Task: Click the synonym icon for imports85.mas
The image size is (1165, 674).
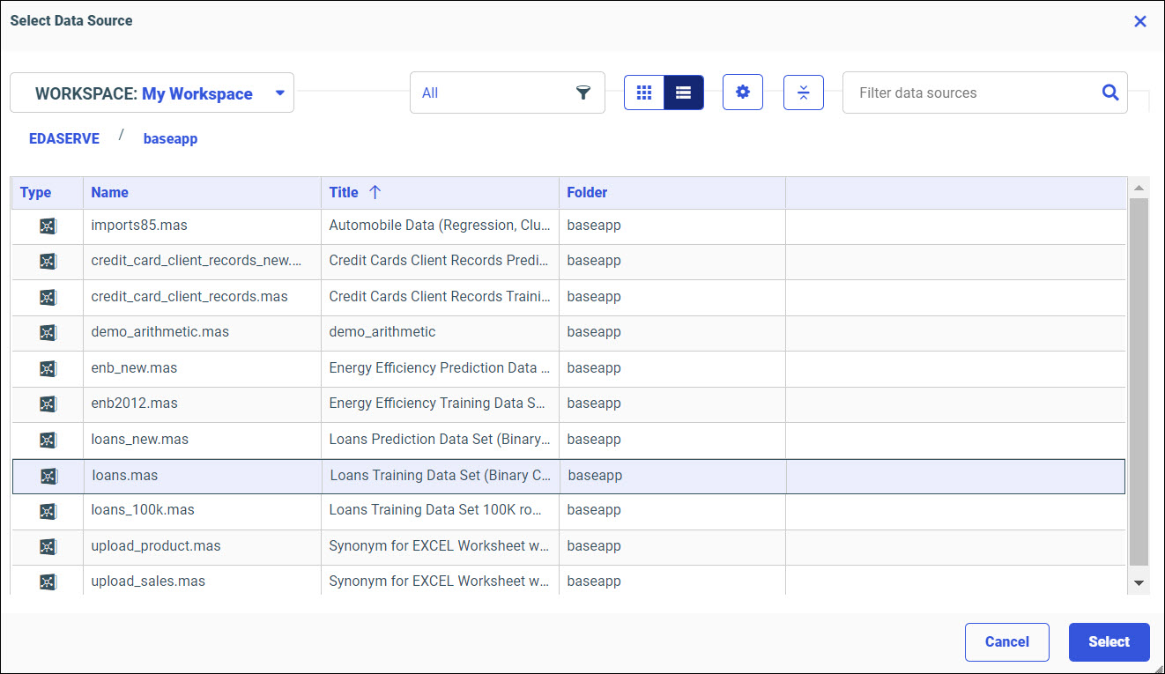Action: pyautogui.click(x=47, y=225)
